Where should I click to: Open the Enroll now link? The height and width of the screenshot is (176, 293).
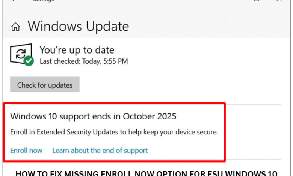pyautogui.click(x=26, y=151)
